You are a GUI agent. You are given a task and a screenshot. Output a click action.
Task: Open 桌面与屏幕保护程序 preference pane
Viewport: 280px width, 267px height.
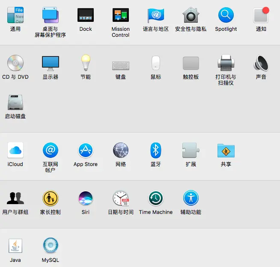tap(51, 15)
